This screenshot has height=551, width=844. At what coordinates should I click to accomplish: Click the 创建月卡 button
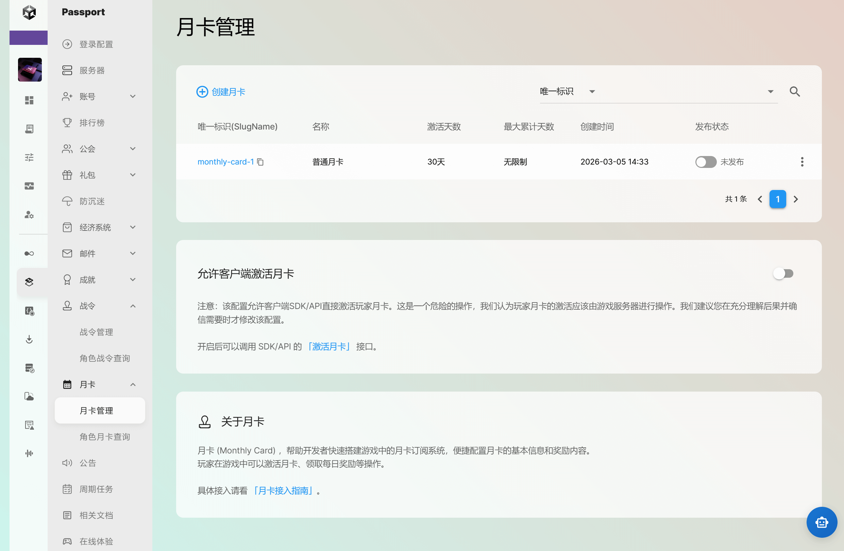pyautogui.click(x=221, y=92)
